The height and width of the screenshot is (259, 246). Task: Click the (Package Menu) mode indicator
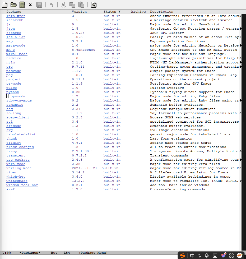pyautogui.click(x=93, y=253)
